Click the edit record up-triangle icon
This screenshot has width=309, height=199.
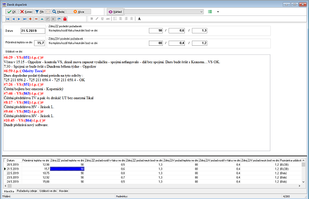pyautogui.click(x=42, y=19)
